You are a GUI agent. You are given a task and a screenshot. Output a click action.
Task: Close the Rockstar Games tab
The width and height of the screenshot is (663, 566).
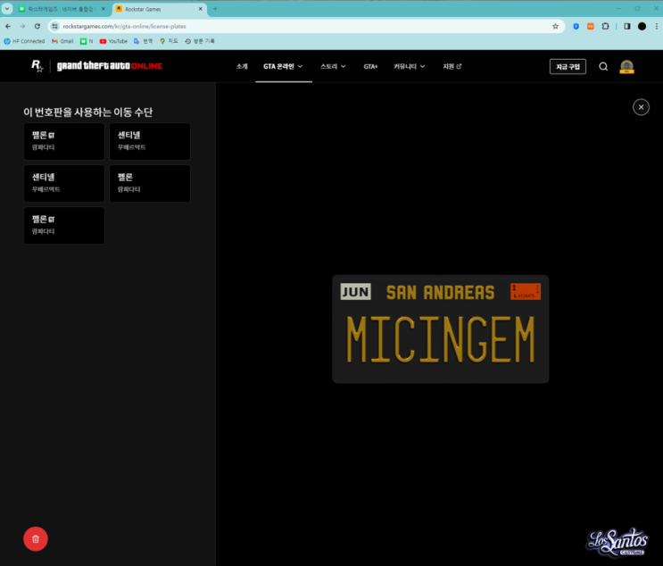click(201, 9)
